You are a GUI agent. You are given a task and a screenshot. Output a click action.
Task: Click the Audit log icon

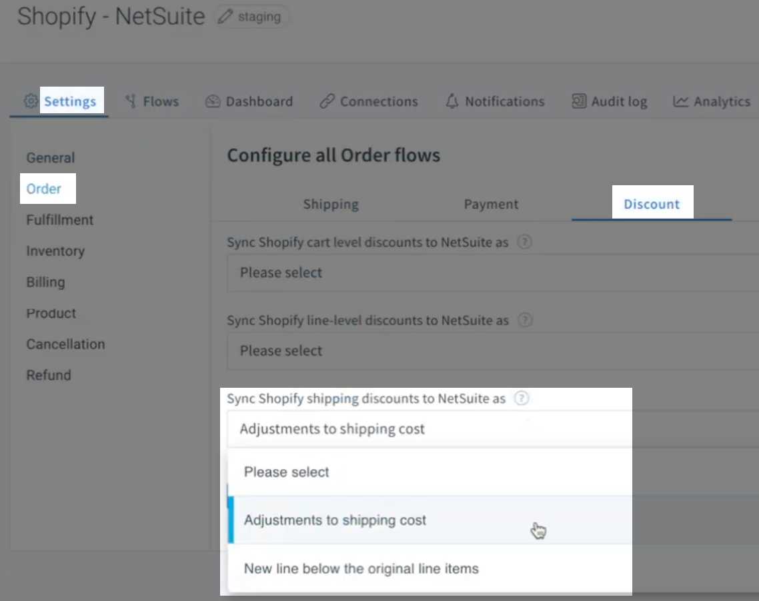click(579, 101)
